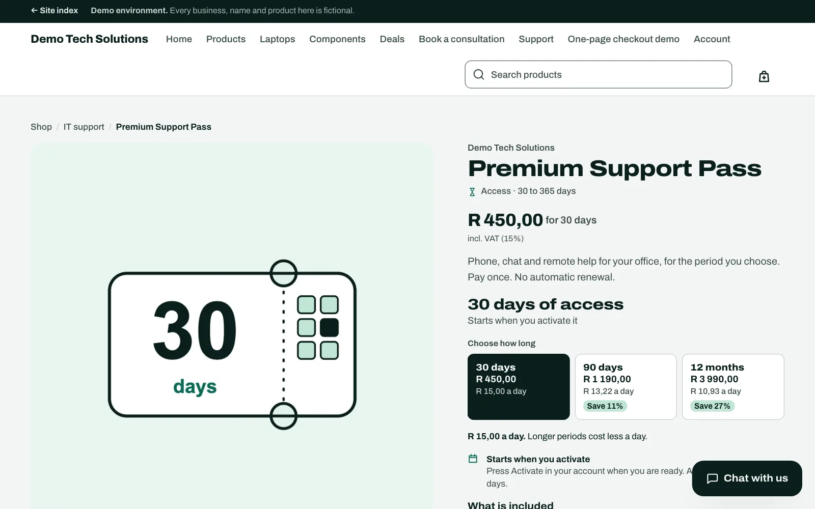Viewport: 815px width, 509px height.
Task: Click the 'Choose how long' label
Action: [501, 343]
